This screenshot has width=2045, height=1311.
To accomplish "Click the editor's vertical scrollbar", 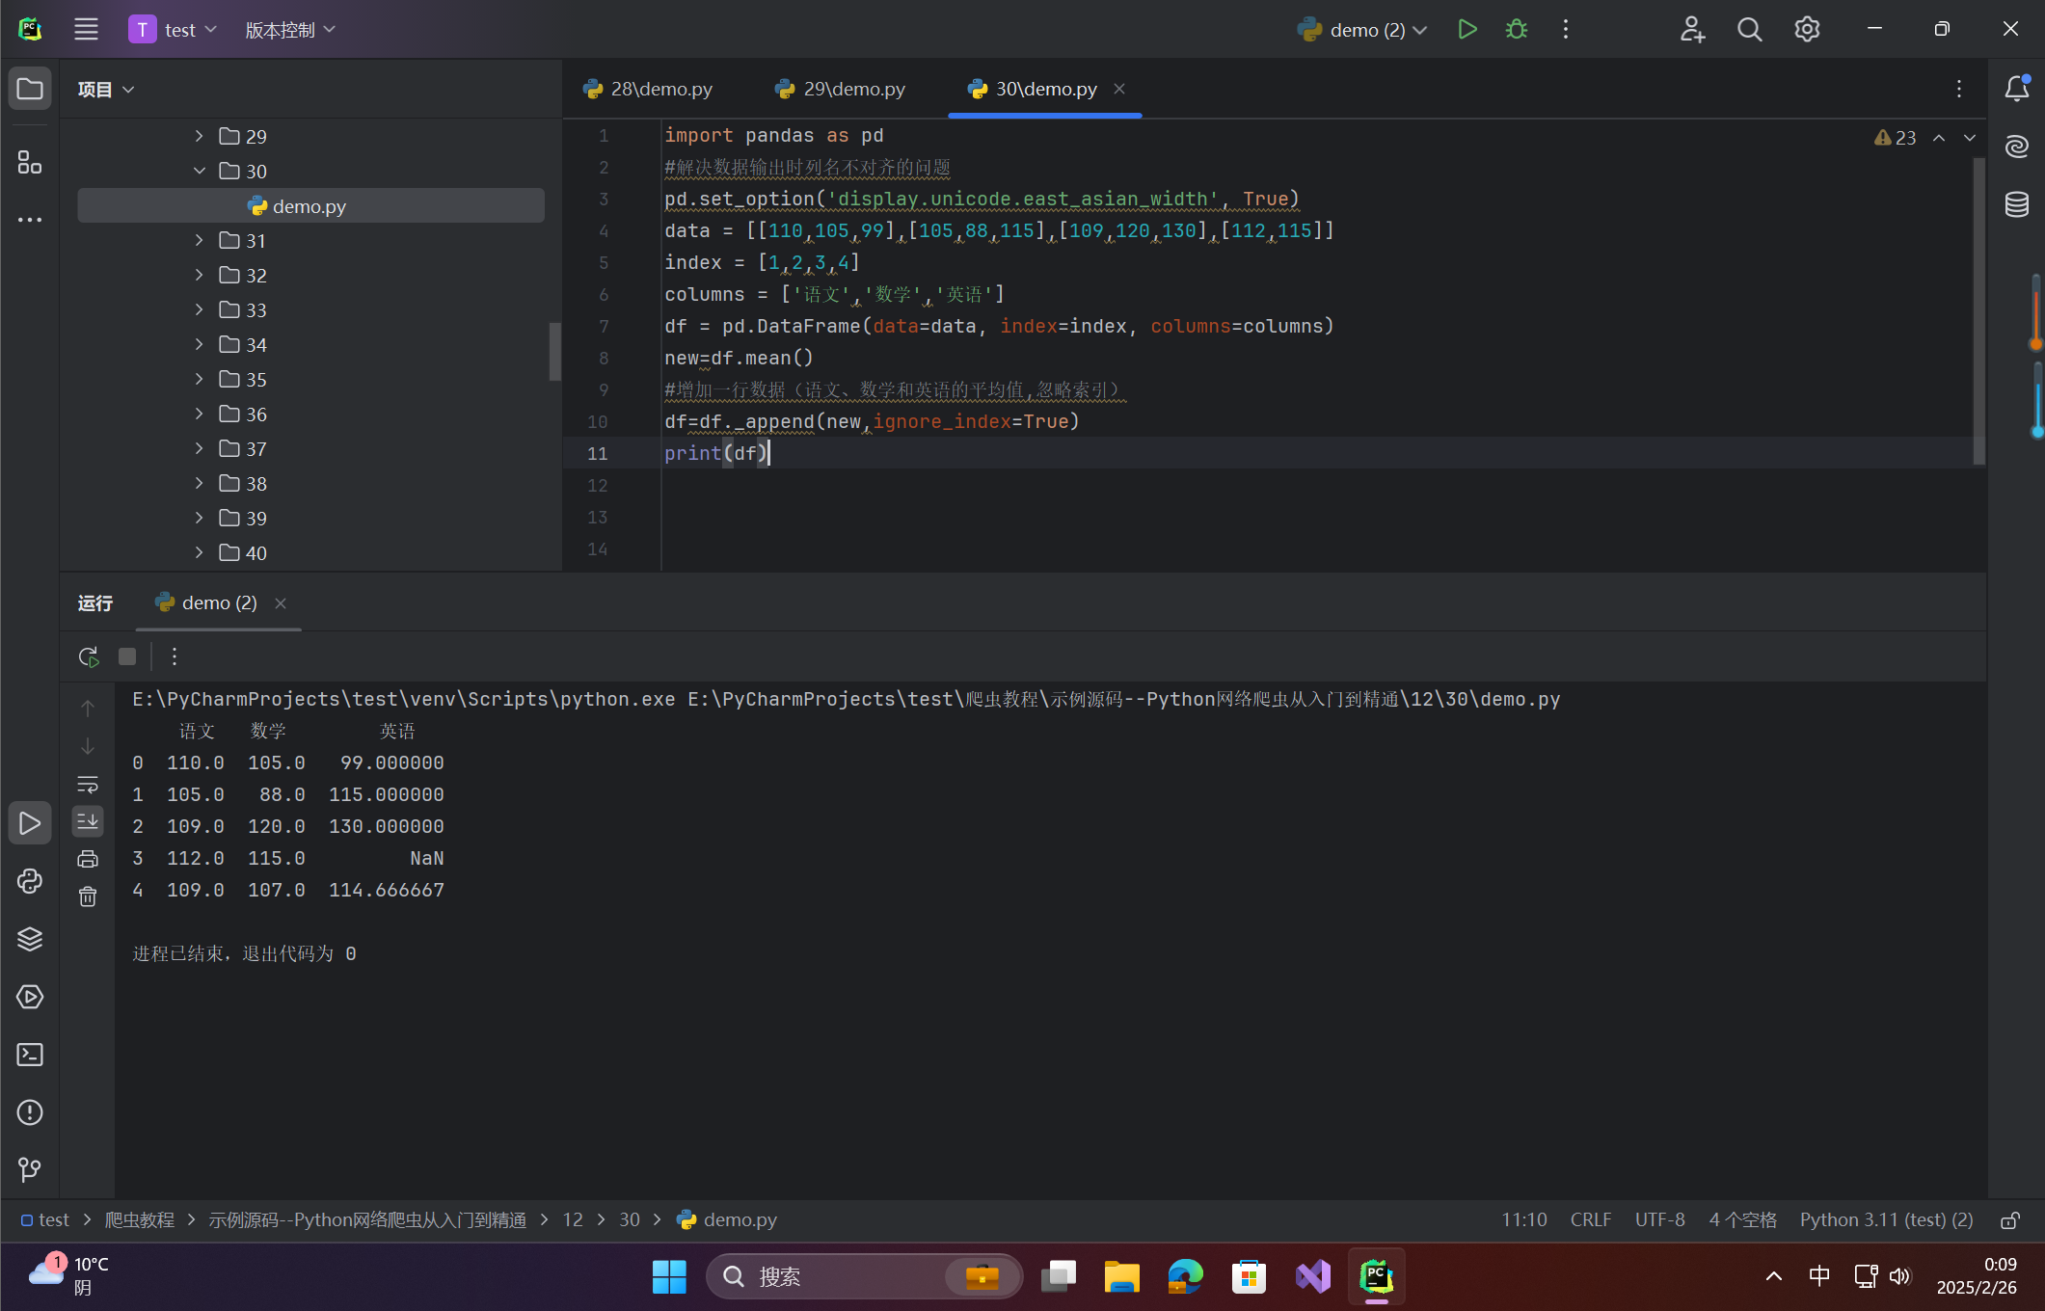I will (x=1978, y=308).
